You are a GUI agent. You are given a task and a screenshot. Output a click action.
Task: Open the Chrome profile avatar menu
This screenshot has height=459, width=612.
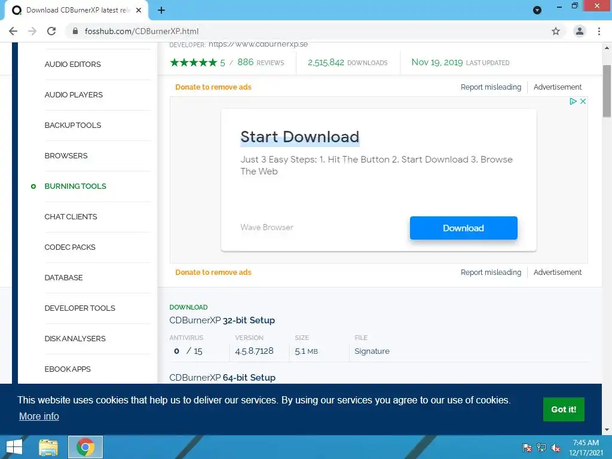pyautogui.click(x=580, y=31)
